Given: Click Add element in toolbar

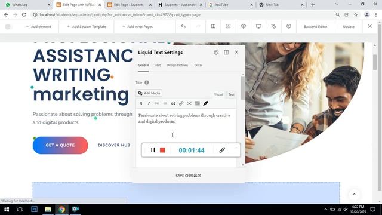Looking at the screenshot, I should point(38,26).
